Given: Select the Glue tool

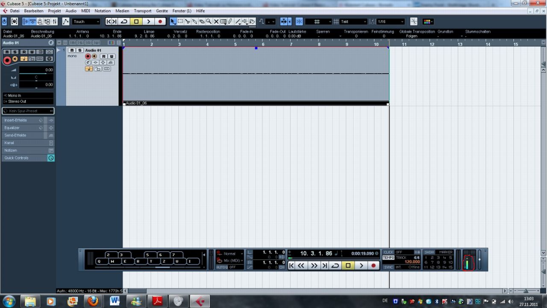Looking at the screenshot, I should [x=194, y=21].
